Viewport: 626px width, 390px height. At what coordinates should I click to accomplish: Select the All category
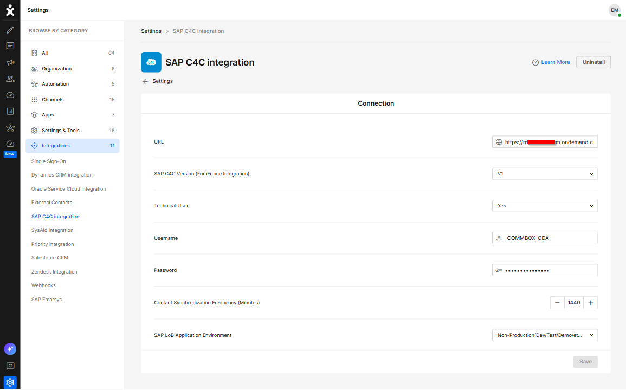click(72, 53)
